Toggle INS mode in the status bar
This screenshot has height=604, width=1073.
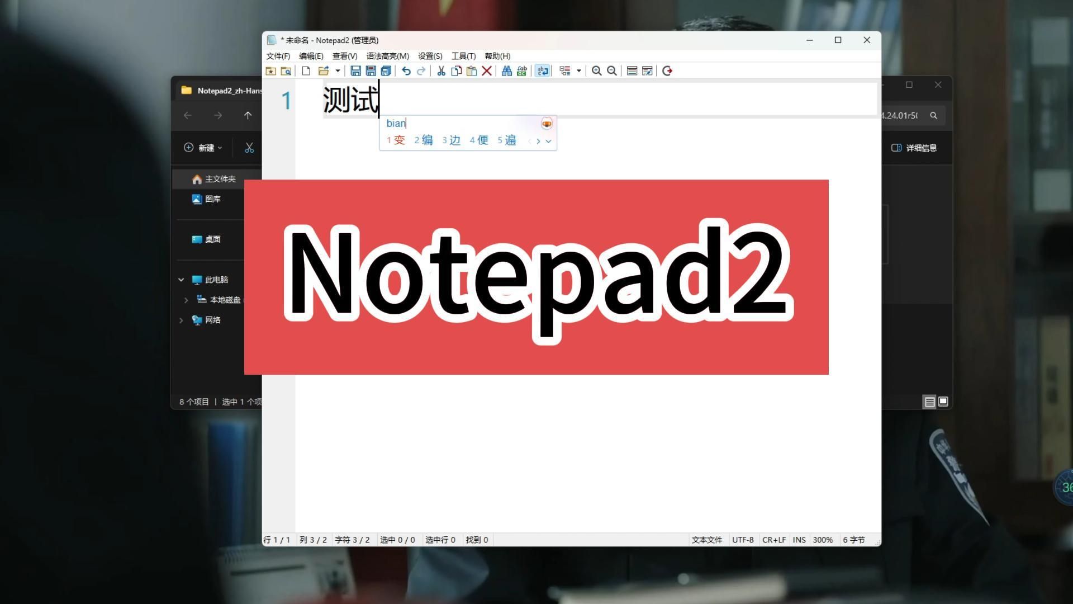[799, 540]
